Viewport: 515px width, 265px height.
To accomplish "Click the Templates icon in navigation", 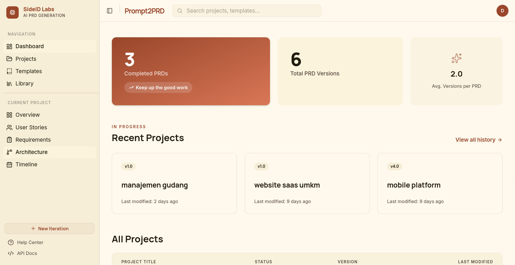I will (x=9, y=71).
